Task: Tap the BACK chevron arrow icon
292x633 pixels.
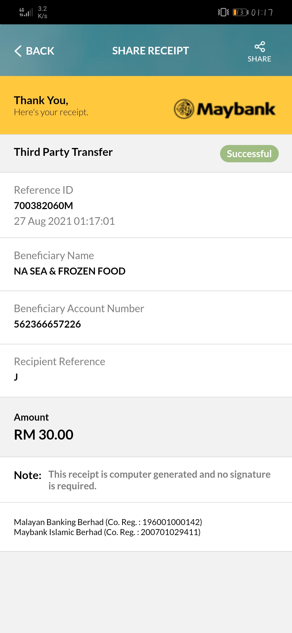Action: tap(18, 51)
